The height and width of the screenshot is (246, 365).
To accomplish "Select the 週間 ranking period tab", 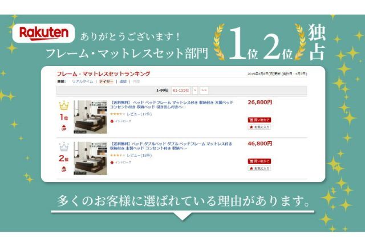I will (x=123, y=81).
